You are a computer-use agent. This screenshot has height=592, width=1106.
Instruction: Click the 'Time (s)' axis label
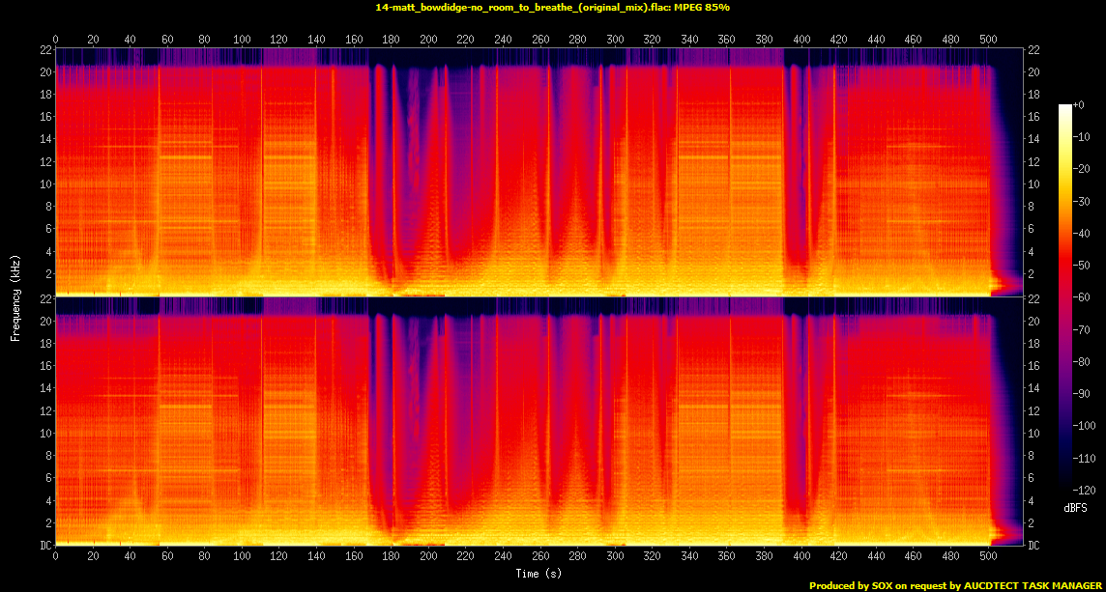pos(538,574)
